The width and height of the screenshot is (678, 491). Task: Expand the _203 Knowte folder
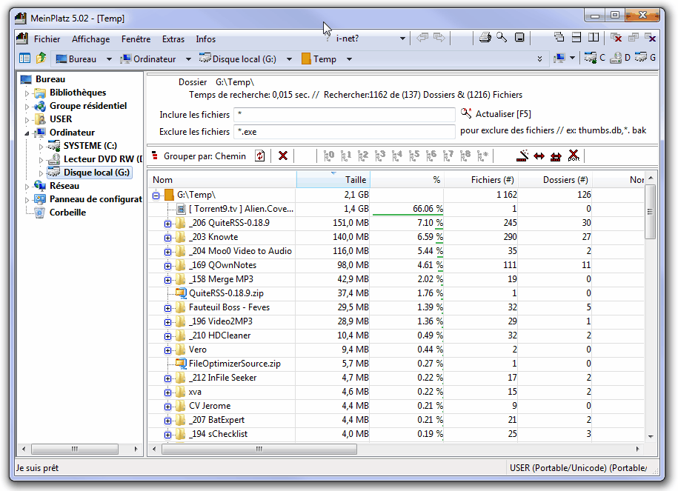point(167,238)
